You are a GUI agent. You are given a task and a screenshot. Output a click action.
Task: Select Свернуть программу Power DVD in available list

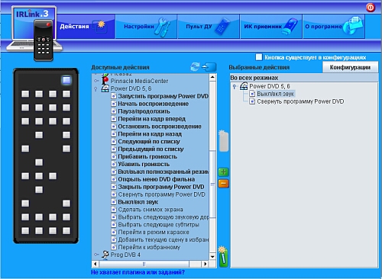pos(161,194)
